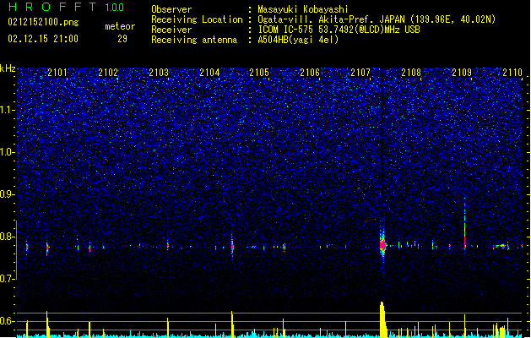Click the Observer label
The height and width of the screenshot is (338, 531).
tap(171, 9)
